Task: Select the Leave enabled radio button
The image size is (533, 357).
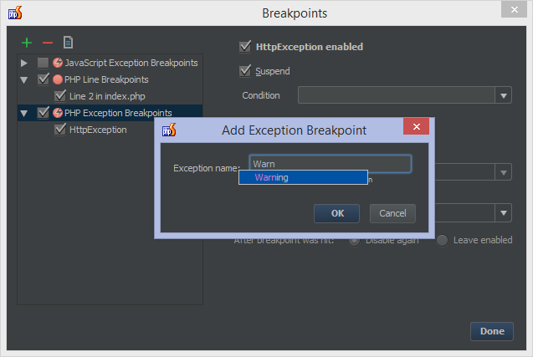Action: point(442,241)
